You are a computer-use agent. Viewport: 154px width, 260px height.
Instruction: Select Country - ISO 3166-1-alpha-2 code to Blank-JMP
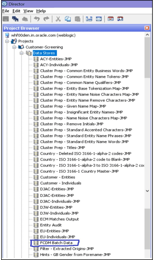pyautogui.click(x=85, y=160)
